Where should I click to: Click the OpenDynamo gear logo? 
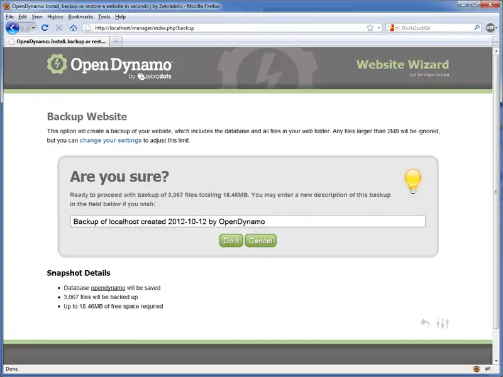point(57,64)
